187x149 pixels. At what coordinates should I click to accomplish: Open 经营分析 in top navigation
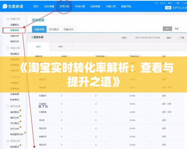pyautogui.click(x=64, y=6)
